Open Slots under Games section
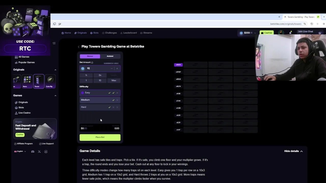The width and height of the screenshot is (326, 183). click(19, 108)
